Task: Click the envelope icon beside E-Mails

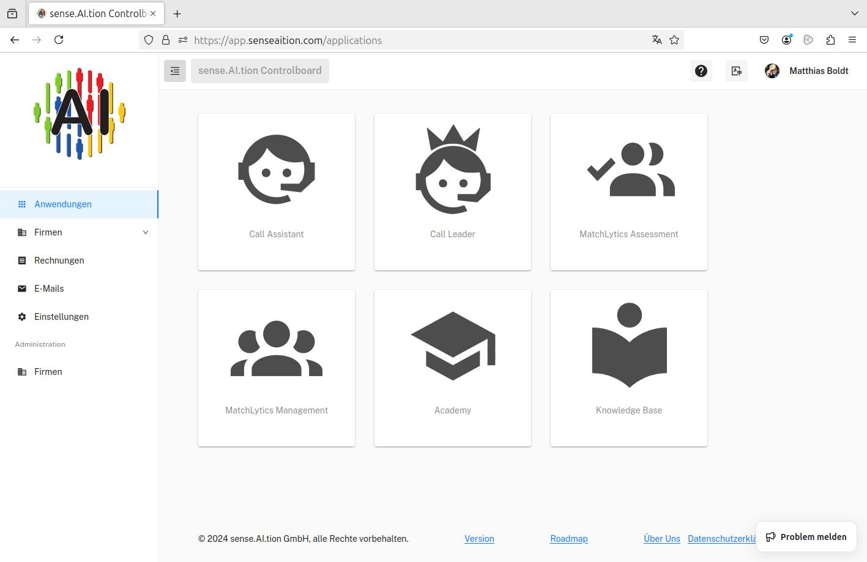Action: coord(22,289)
